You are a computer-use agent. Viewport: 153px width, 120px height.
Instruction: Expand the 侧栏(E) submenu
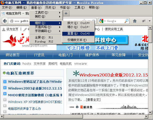tap(46, 16)
